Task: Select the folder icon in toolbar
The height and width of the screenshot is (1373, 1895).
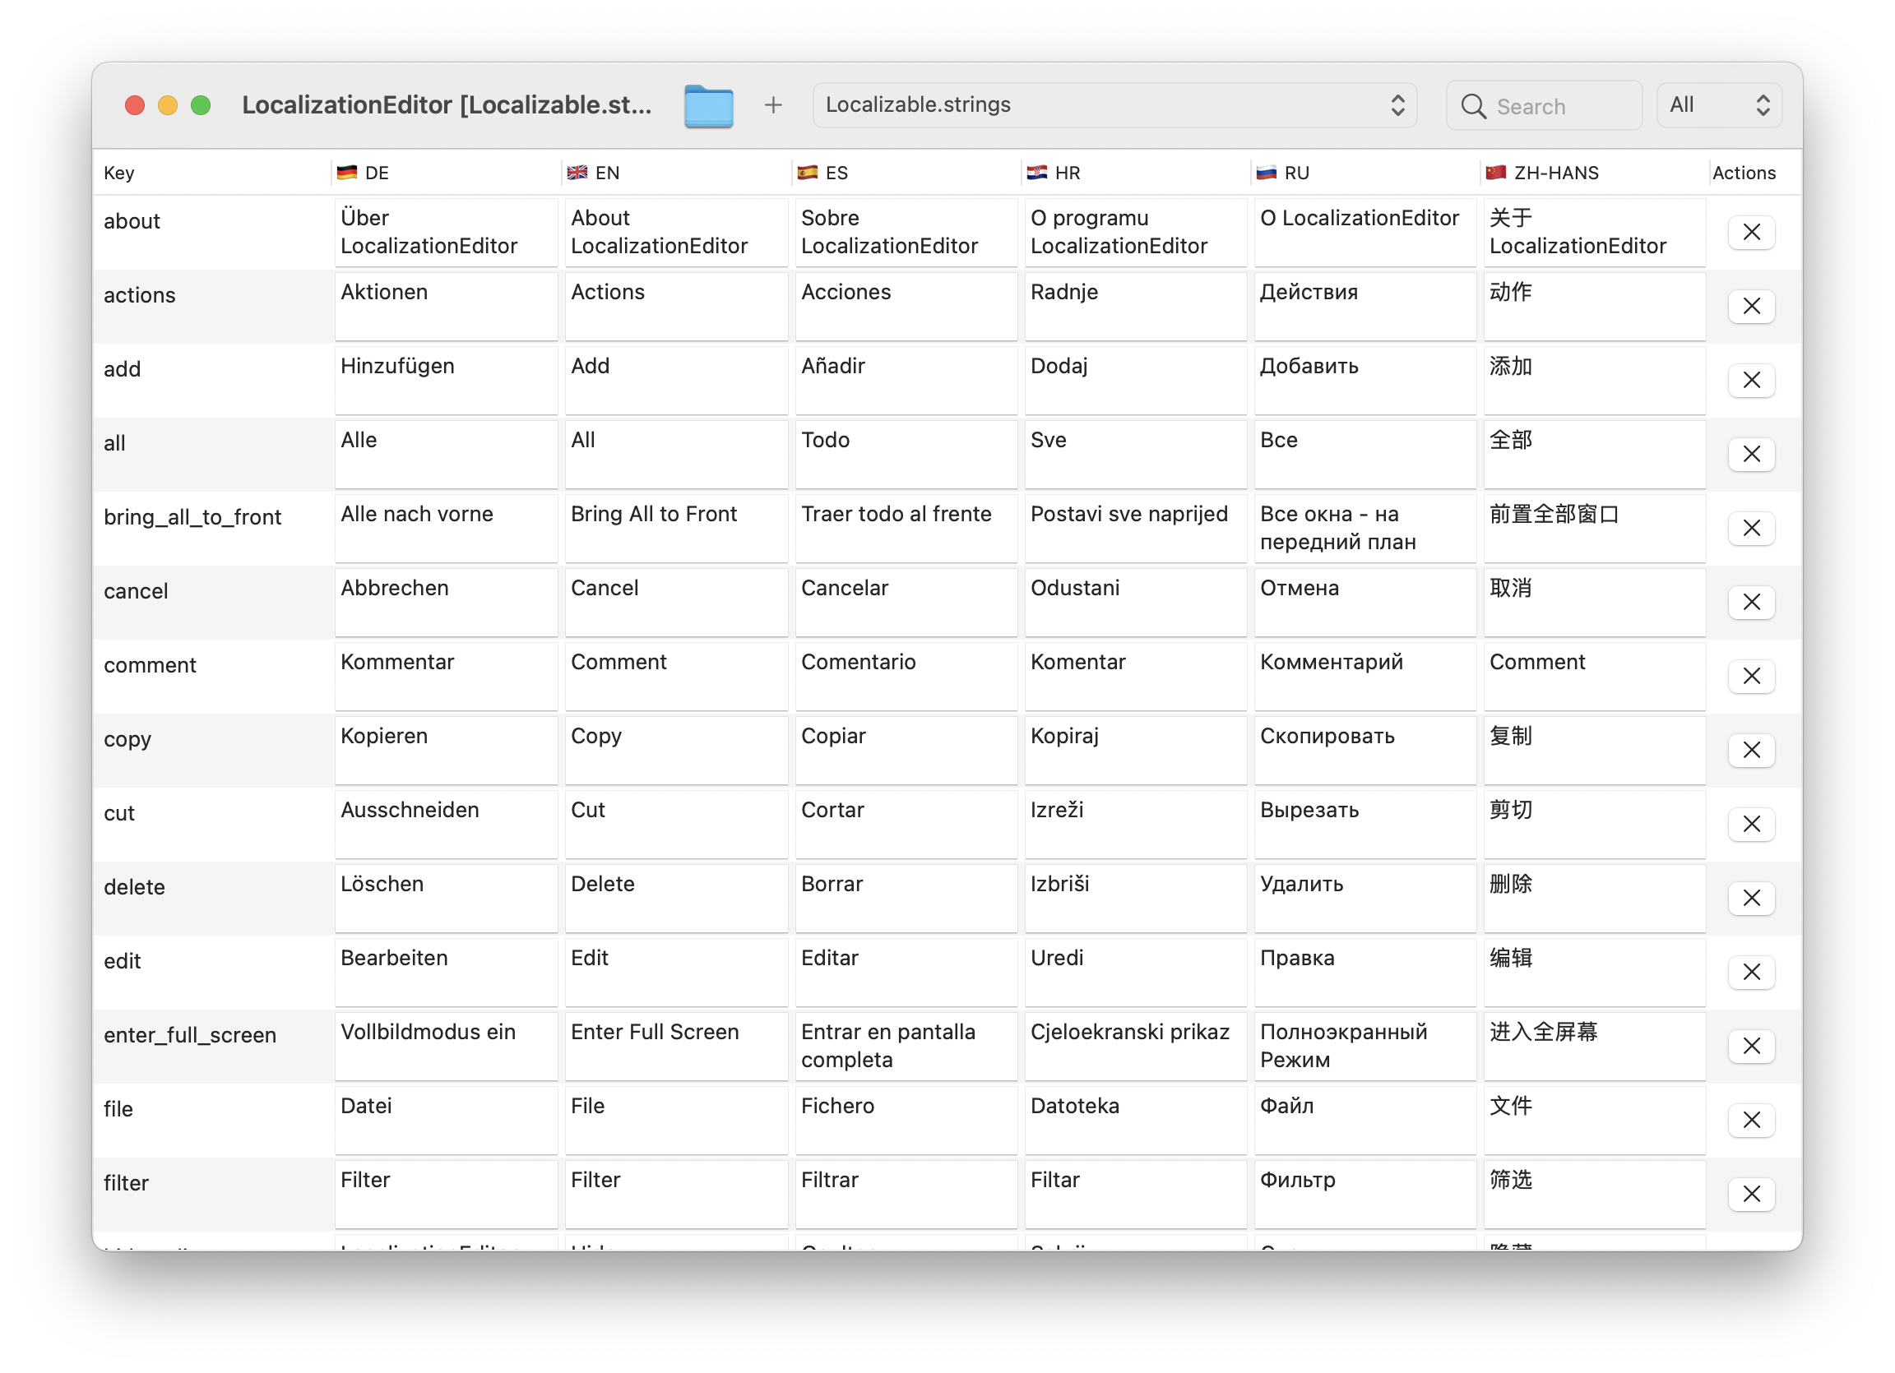Action: tap(709, 106)
